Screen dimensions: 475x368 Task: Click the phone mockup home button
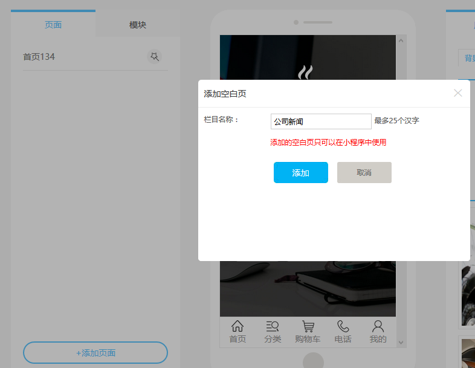(x=313, y=360)
